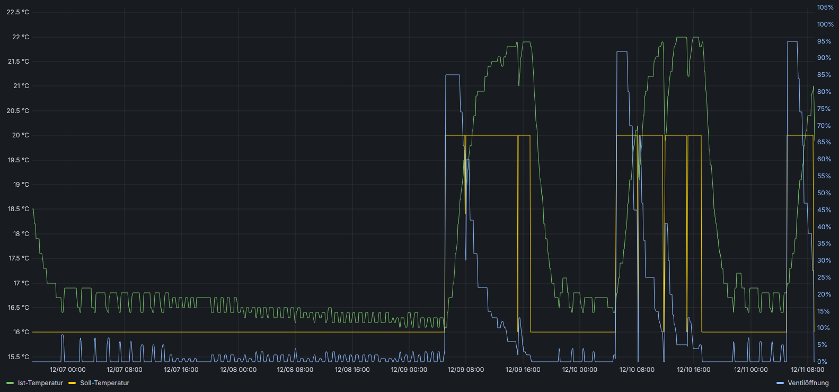The image size is (839, 392).
Task: Click the 30% right axis label
Action: pyautogui.click(x=824, y=260)
